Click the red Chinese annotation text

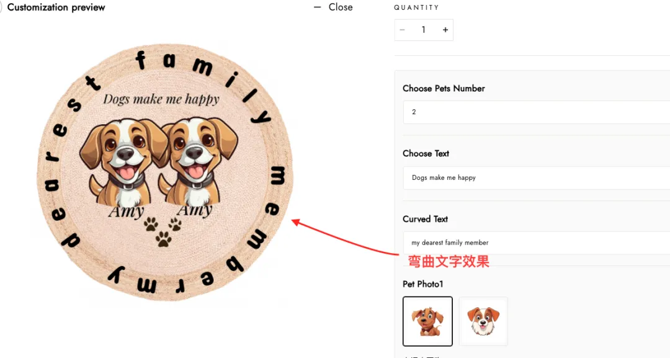pyautogui.click(x=449, y=261)
